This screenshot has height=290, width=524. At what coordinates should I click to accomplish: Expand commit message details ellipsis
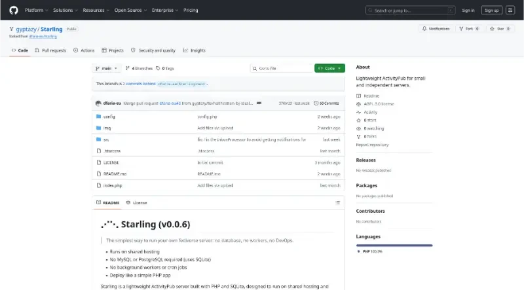[259, 103]
